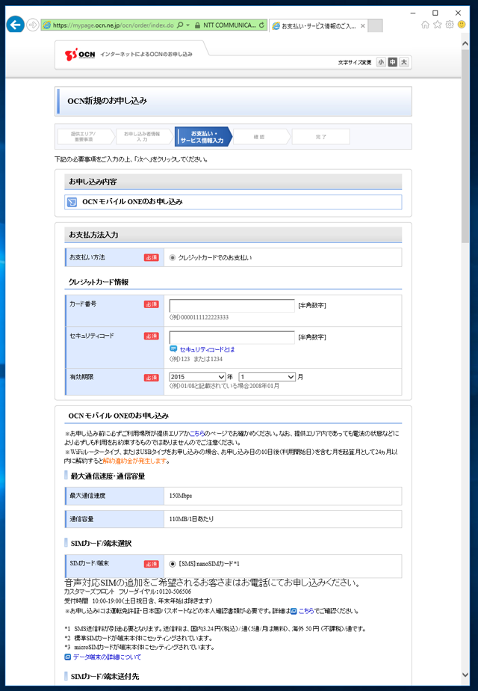Click icon beside データ端末の詳細について

point(68,657)
